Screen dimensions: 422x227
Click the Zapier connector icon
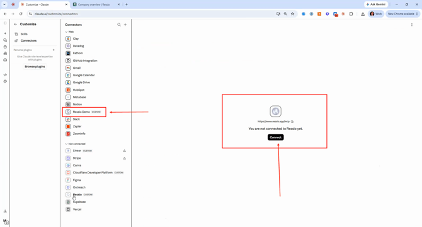tap(68, 126)
